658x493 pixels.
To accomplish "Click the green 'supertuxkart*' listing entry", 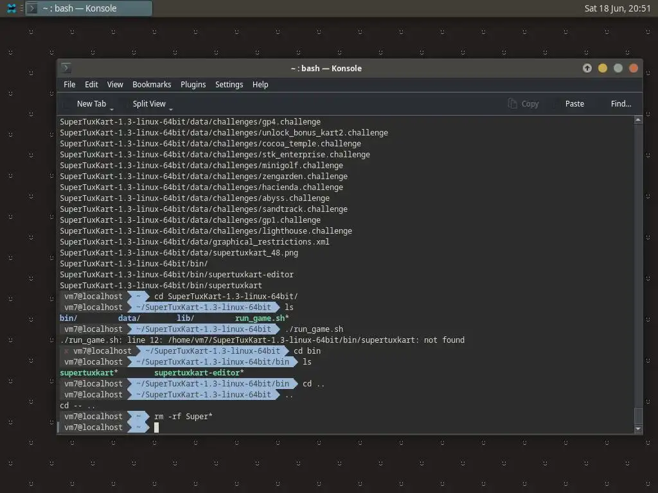I will click(x=89, y=373).
